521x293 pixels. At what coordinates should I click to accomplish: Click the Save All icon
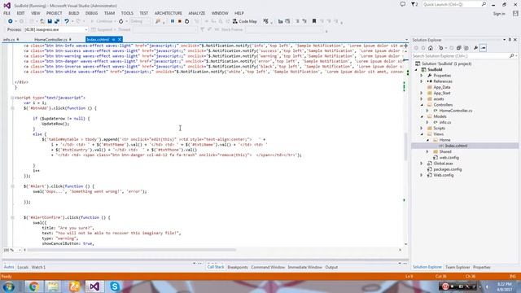57,21
